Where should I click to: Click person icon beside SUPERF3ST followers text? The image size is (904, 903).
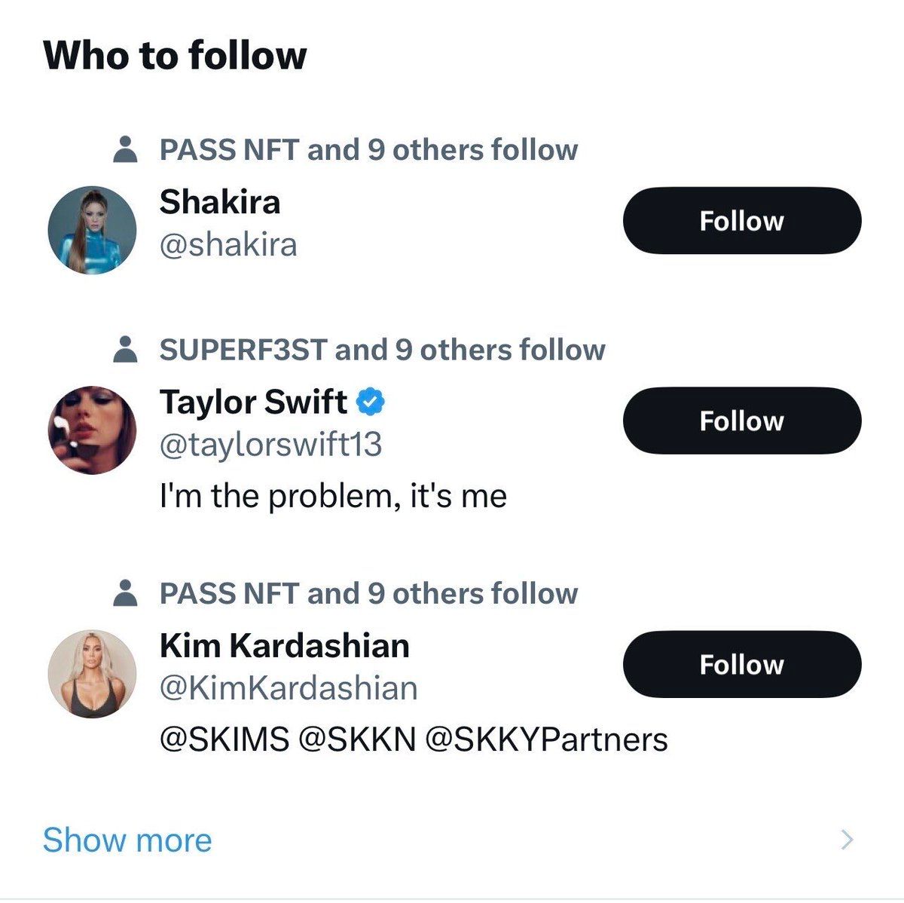(x=124, y=350)
